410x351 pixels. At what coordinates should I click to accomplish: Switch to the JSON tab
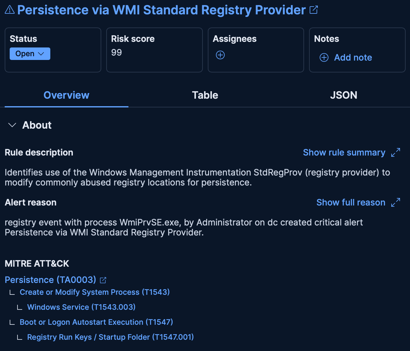(343, 95)
